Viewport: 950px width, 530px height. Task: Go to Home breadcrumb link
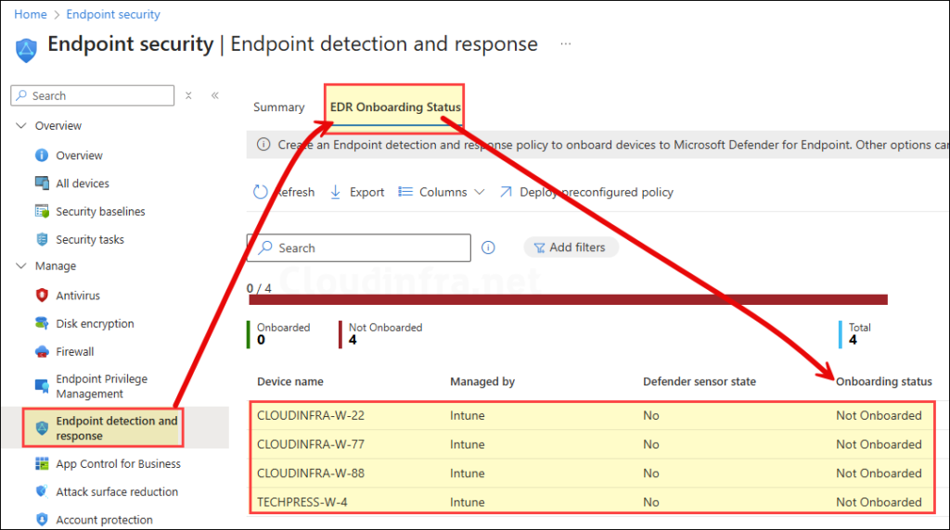(31, 14)
